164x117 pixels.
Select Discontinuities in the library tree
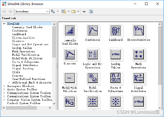(x=24, y=38)
